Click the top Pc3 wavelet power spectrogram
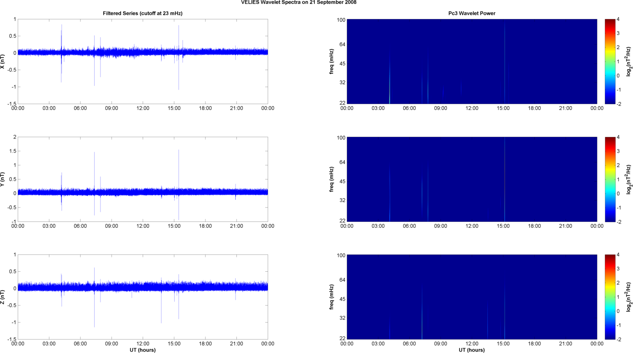Screen dimensions: 633x353 click(472, 61)
